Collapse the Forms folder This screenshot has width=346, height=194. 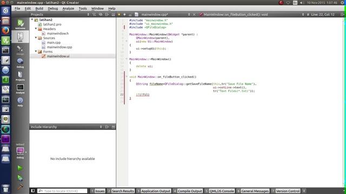point(36,51)
